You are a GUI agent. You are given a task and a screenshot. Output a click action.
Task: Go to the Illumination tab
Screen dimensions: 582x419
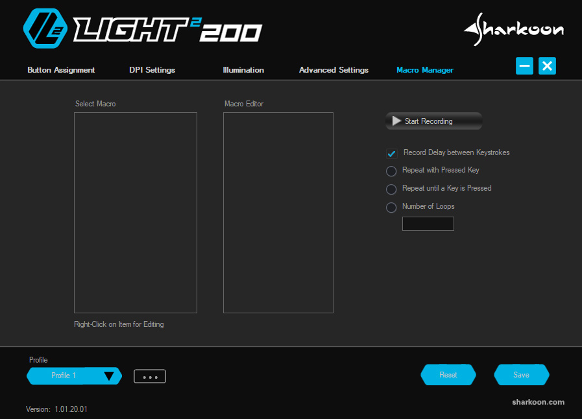click(243, 70)
